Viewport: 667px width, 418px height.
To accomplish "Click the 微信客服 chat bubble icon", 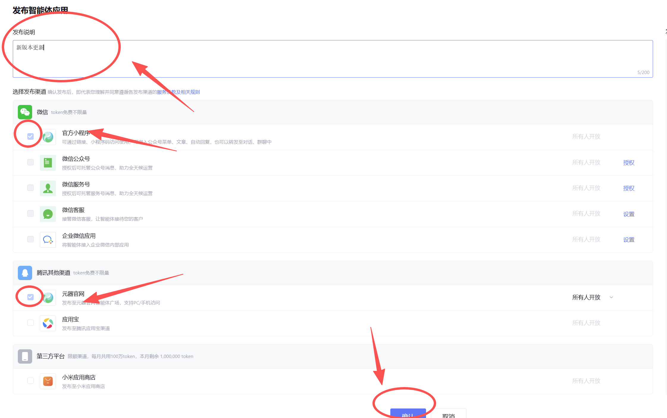I will pyautogui.click(x=48, y=214).
